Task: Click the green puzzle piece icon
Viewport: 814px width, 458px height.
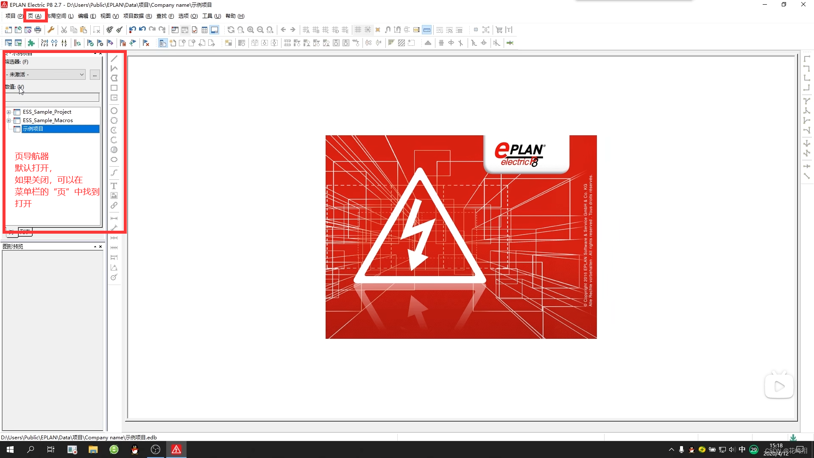Action: 31,43
